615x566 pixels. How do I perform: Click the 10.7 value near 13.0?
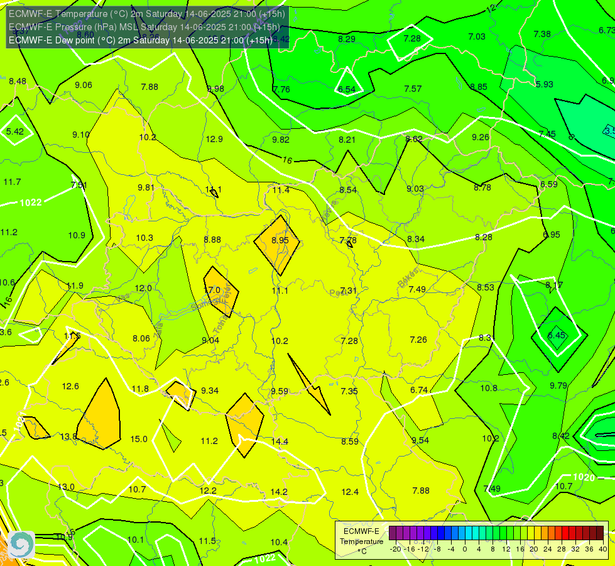[x=138, y=489]
